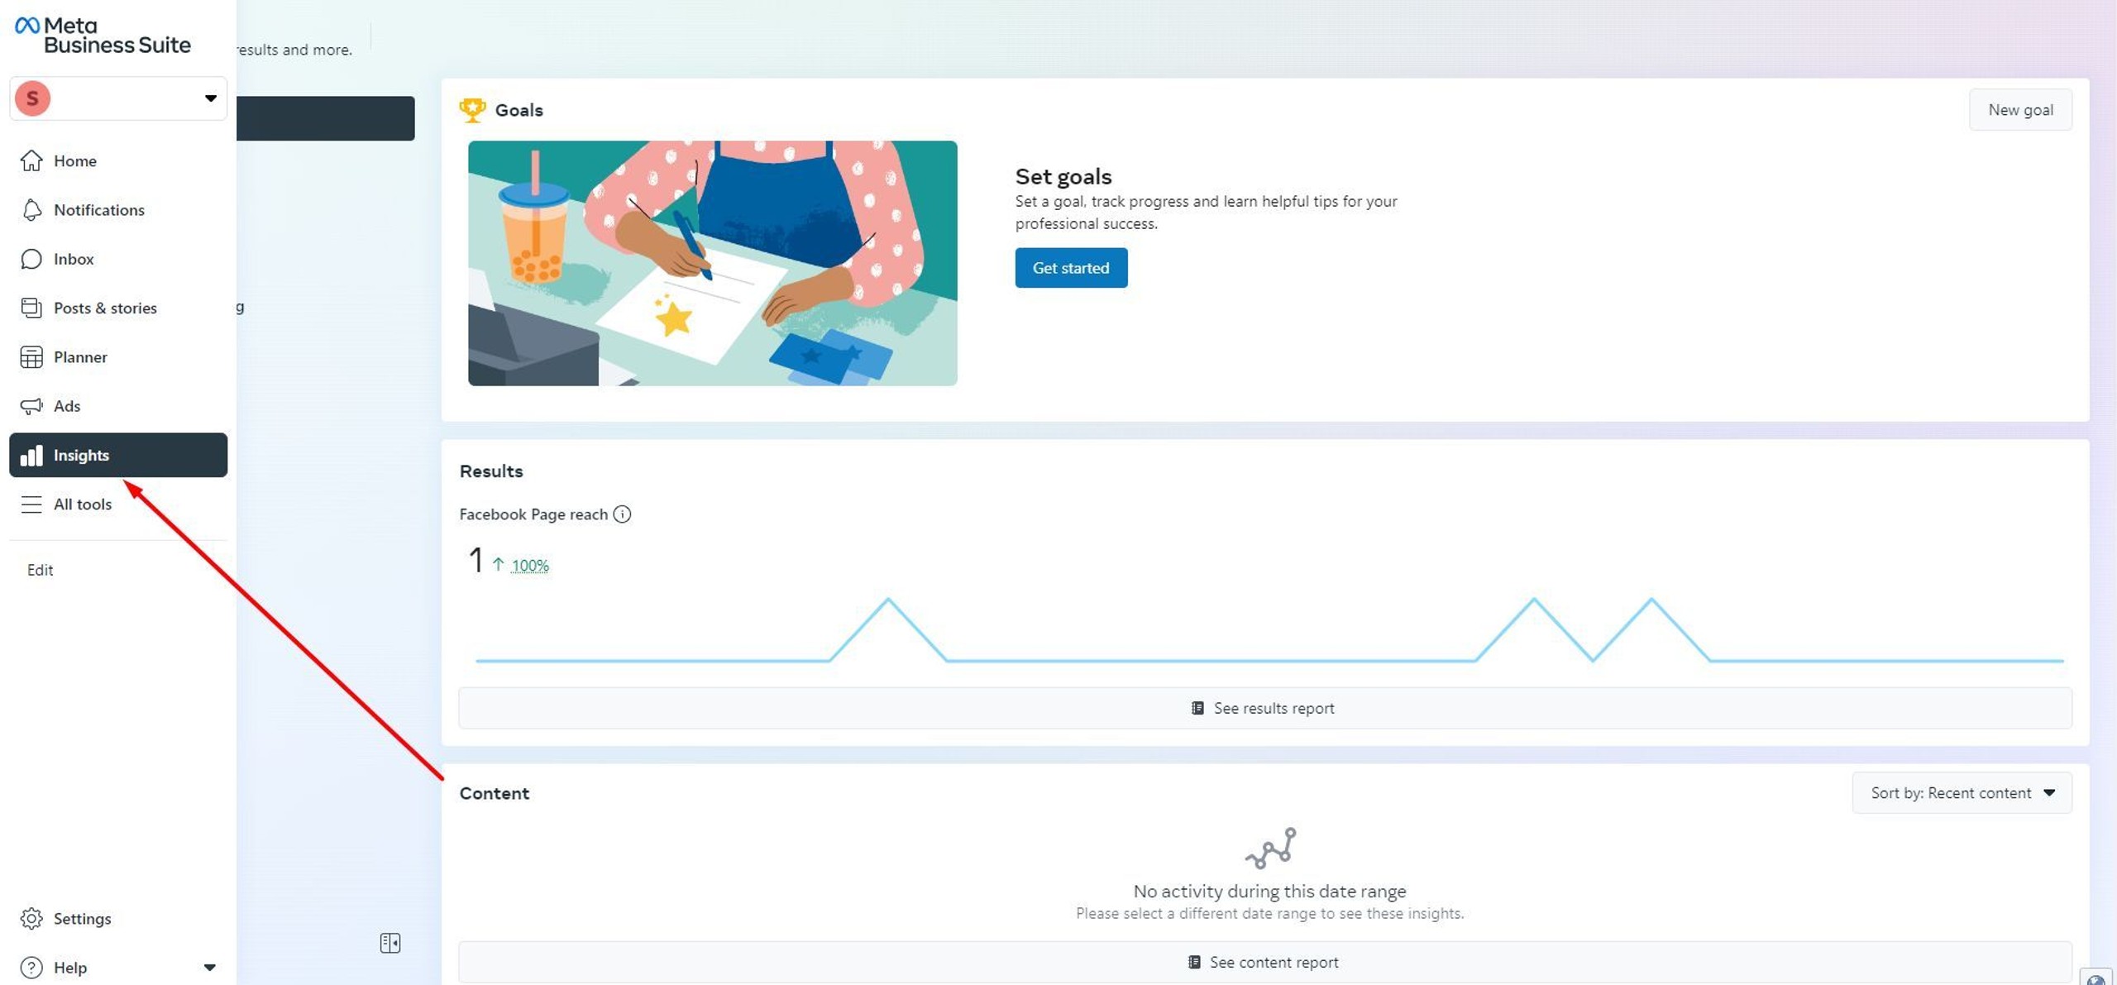Click the Home house icon
The width and height of the screenshot is (2117, 985).
coord(31,160)
